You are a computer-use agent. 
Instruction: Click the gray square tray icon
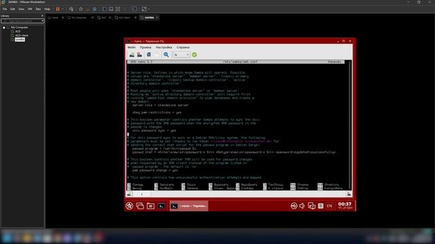[x=321, y=205]
